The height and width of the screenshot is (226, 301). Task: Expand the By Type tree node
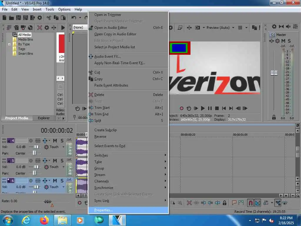(x=9, y=44)
